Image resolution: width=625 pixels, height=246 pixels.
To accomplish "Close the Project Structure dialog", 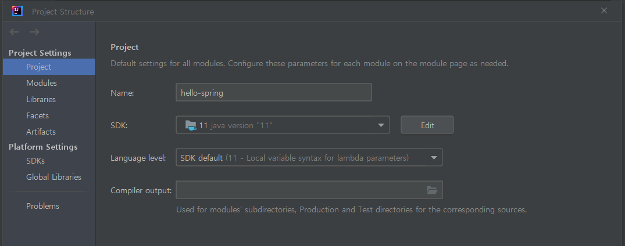I will [604, 11].
